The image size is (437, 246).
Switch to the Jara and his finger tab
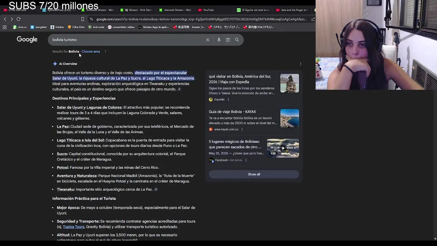293,10
